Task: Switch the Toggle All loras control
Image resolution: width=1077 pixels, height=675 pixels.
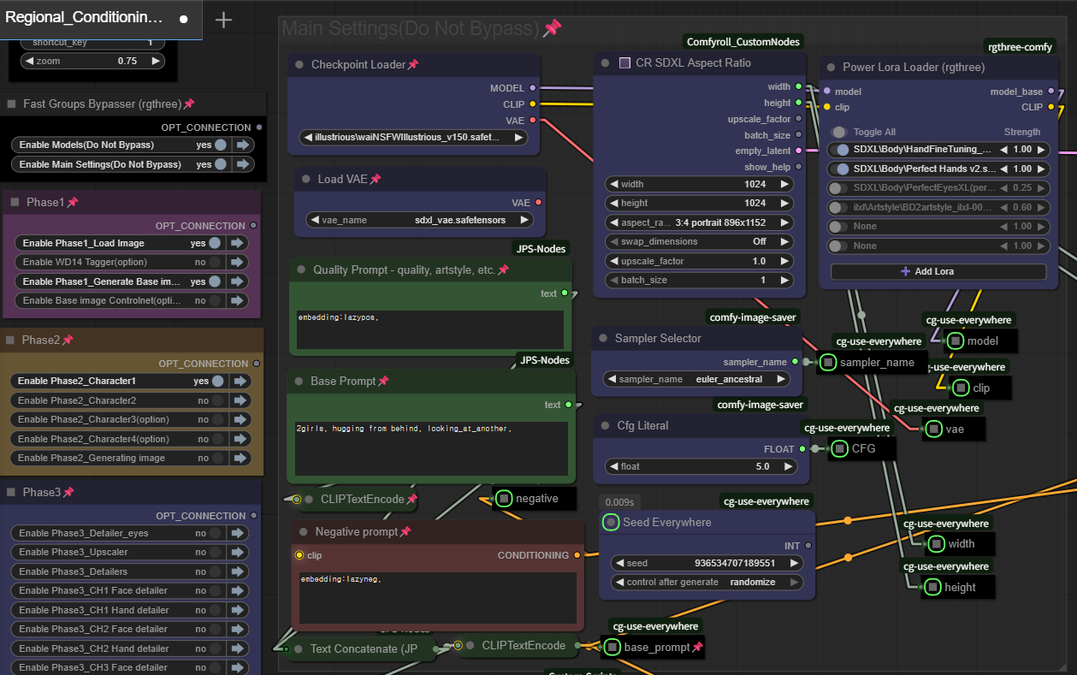Action: (839, 132)
